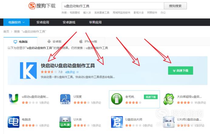Open the 老毛桃 title link
The width and height of the screenshot is (210, 134).
click(130, 96)
